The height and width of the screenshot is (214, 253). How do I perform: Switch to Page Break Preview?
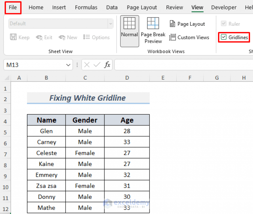pos(153,31)
